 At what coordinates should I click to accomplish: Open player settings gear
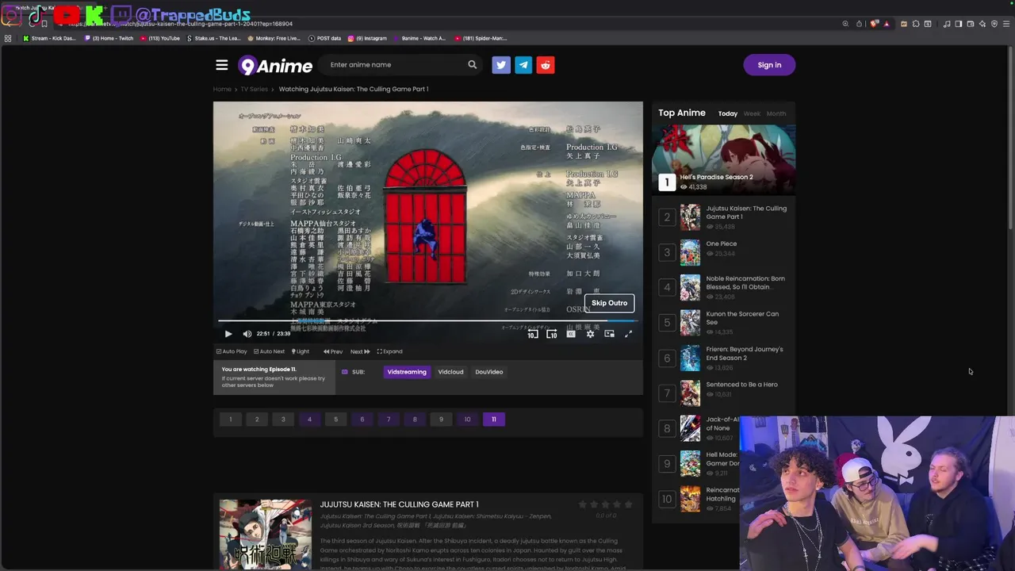(x=590, y=334)
